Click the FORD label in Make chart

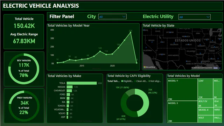[62, 94]
